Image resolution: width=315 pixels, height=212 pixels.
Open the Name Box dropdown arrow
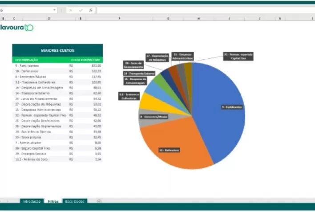(x=54, y=10)
